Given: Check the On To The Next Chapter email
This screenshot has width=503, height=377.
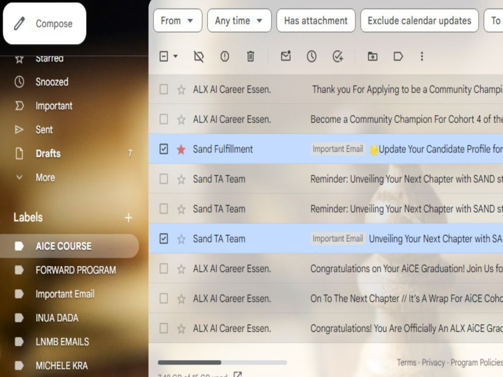Looking at the screenshot, I should click(163, 299).
